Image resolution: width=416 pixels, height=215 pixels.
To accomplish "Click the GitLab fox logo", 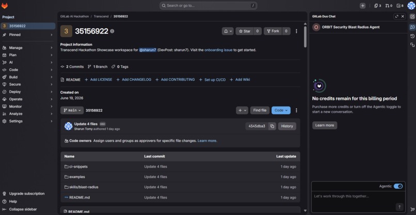I will point(5,6).
